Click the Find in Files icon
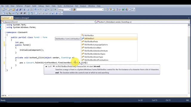The width and height of the screenshot is (191, 107). pos(74,10)
